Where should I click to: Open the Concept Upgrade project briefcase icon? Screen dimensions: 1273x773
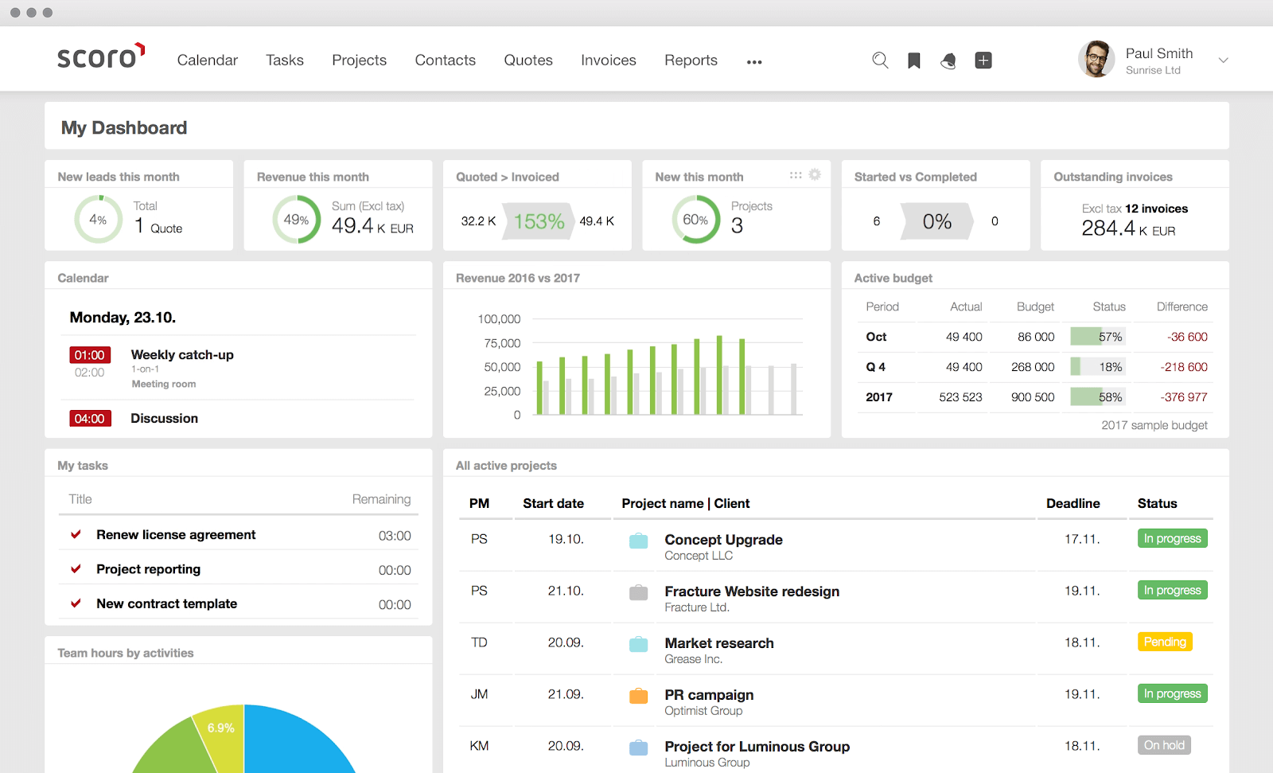637,540
